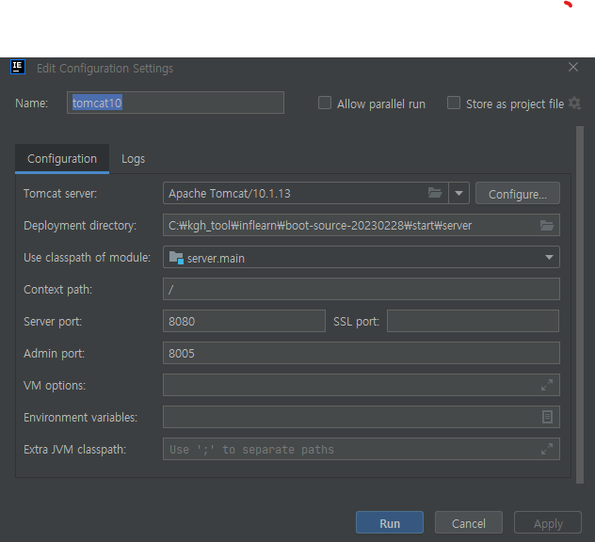
Task: Click the Name: label
Action: tap(31, 104)
